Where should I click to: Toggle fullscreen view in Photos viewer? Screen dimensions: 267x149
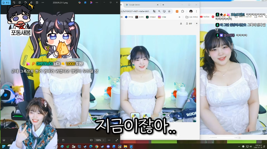[x=117, y=140]
